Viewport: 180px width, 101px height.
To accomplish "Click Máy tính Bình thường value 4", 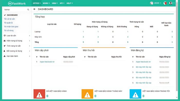I will 128,37.
